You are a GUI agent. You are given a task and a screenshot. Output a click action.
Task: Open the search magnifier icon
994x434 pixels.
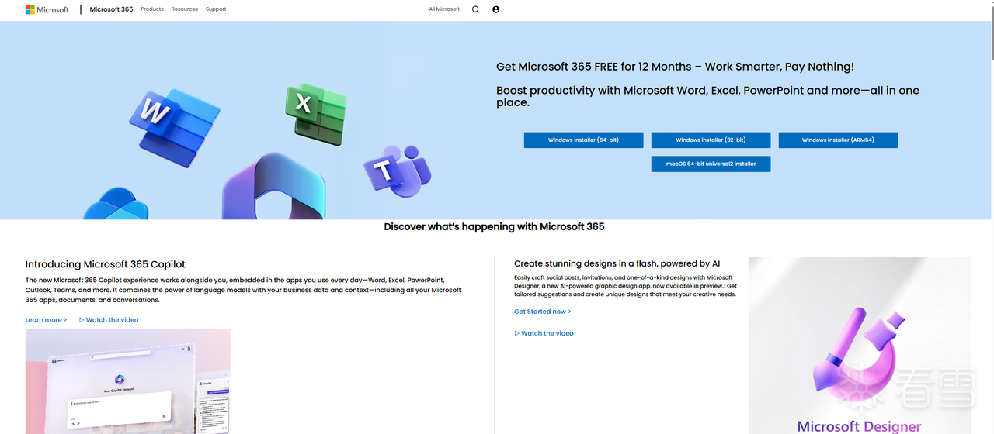(476, 9)
